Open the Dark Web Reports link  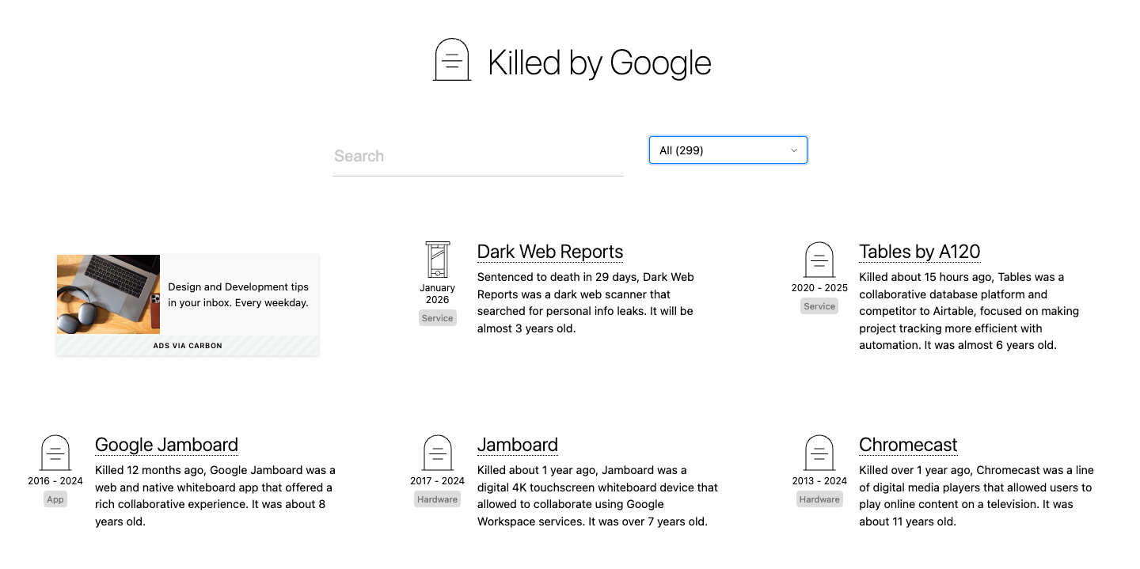tap(549, 251)
